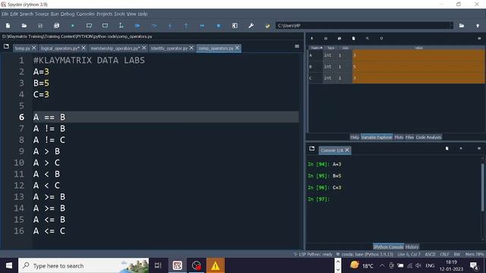Click the LSP Python ready status
This screenshot has height=273, width=486.
(313, 254)
